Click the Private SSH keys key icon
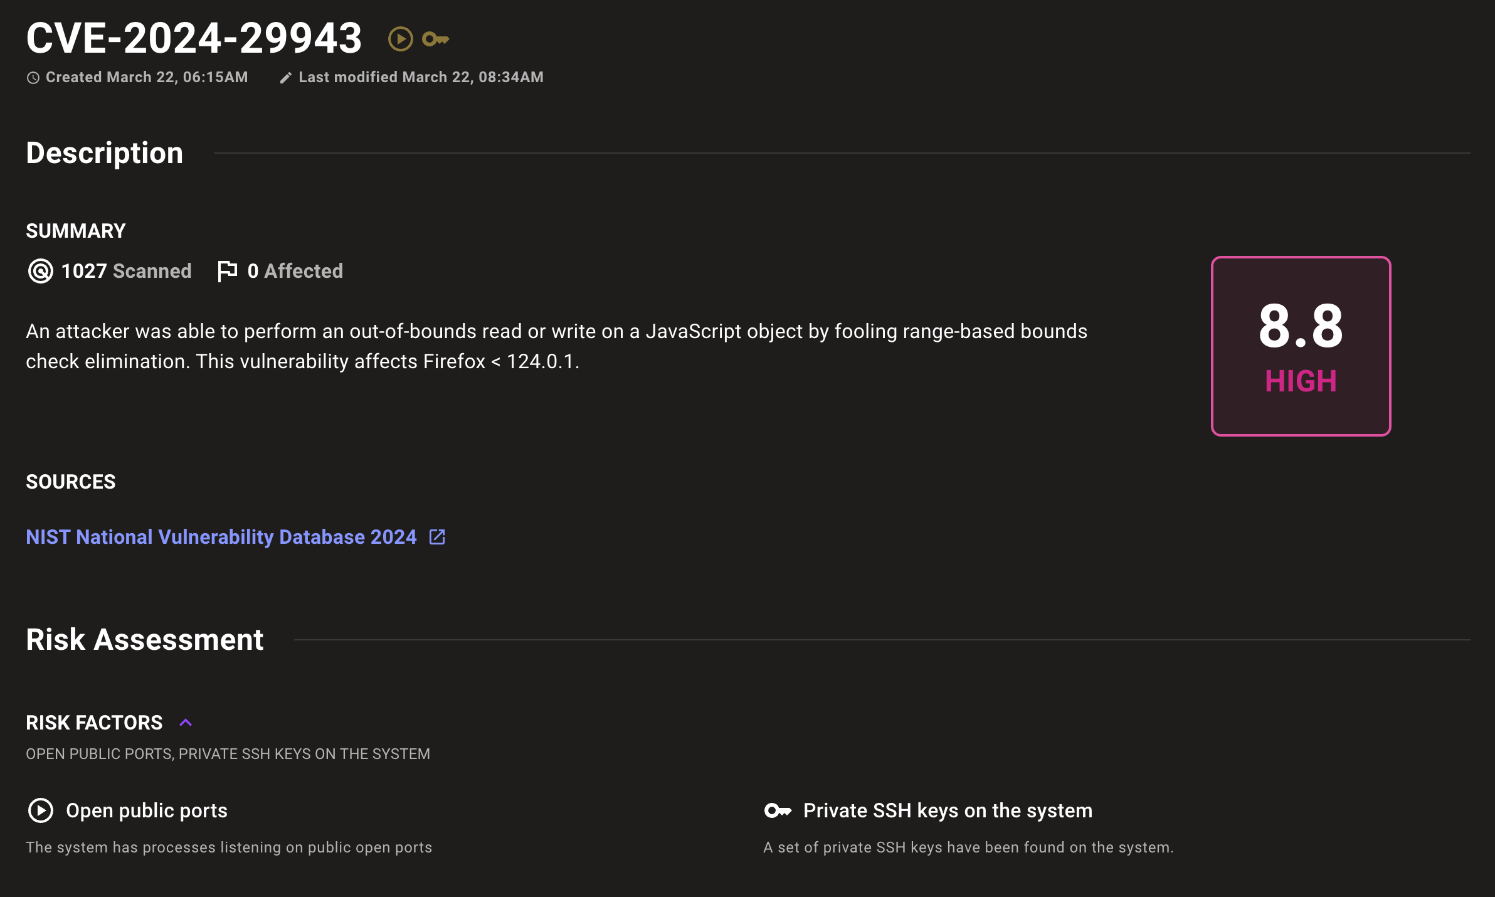Image resolution: width=1495 pixels, height=897 pixels. click(x=778, y=810)
